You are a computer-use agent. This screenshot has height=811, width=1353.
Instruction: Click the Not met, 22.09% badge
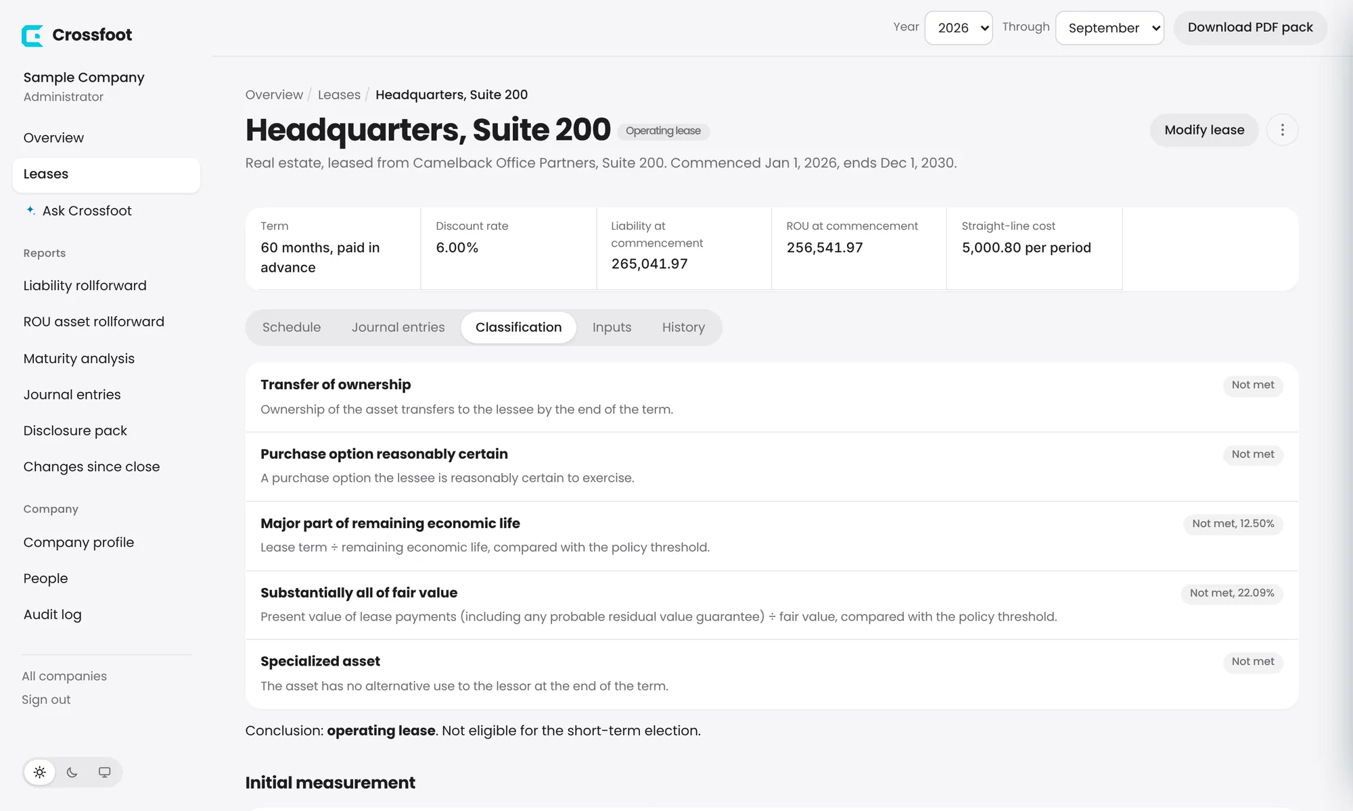point(1232,593)
